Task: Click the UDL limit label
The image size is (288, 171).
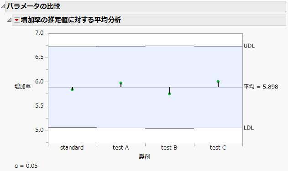Action: [249, 46]
